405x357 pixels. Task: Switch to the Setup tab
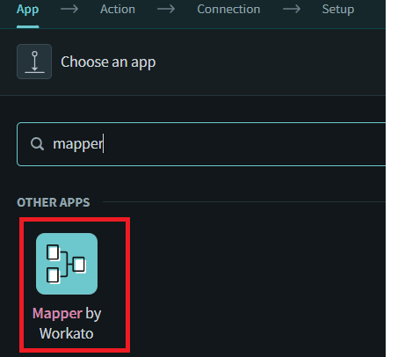pyautogui.click(x=338, y=10)
